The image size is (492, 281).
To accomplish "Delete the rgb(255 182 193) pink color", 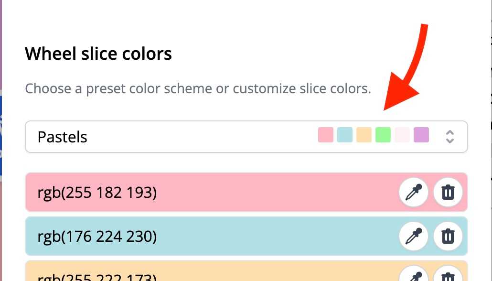I will pos(448,192).
